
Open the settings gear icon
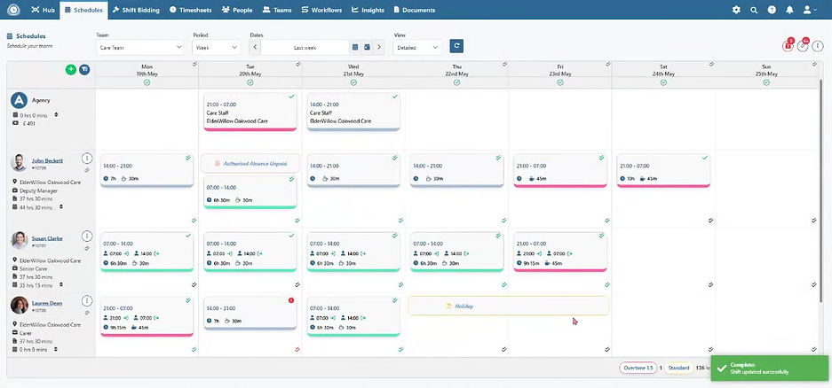click(x=736, y=10)
